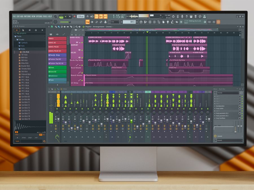Open the new file page icon
The height and width of the screenshot is (190, 254).
tap(163, 22)
